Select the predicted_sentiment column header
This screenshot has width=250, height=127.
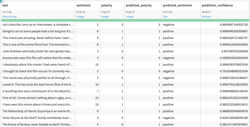coord(177,5)
